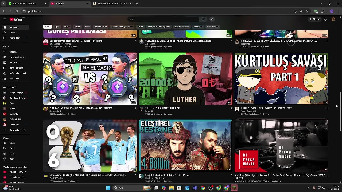The width and height of the screenshot is (342, 192).
Task: Open YouTube Premium link in sidebar
Action: (x=15, y=172)
